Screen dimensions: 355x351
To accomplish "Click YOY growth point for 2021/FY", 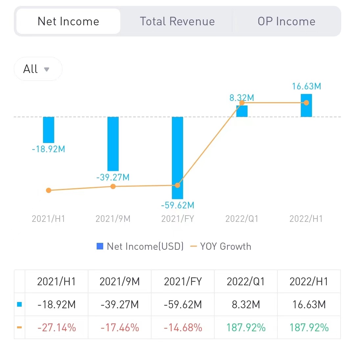I will tap(177, 185).
